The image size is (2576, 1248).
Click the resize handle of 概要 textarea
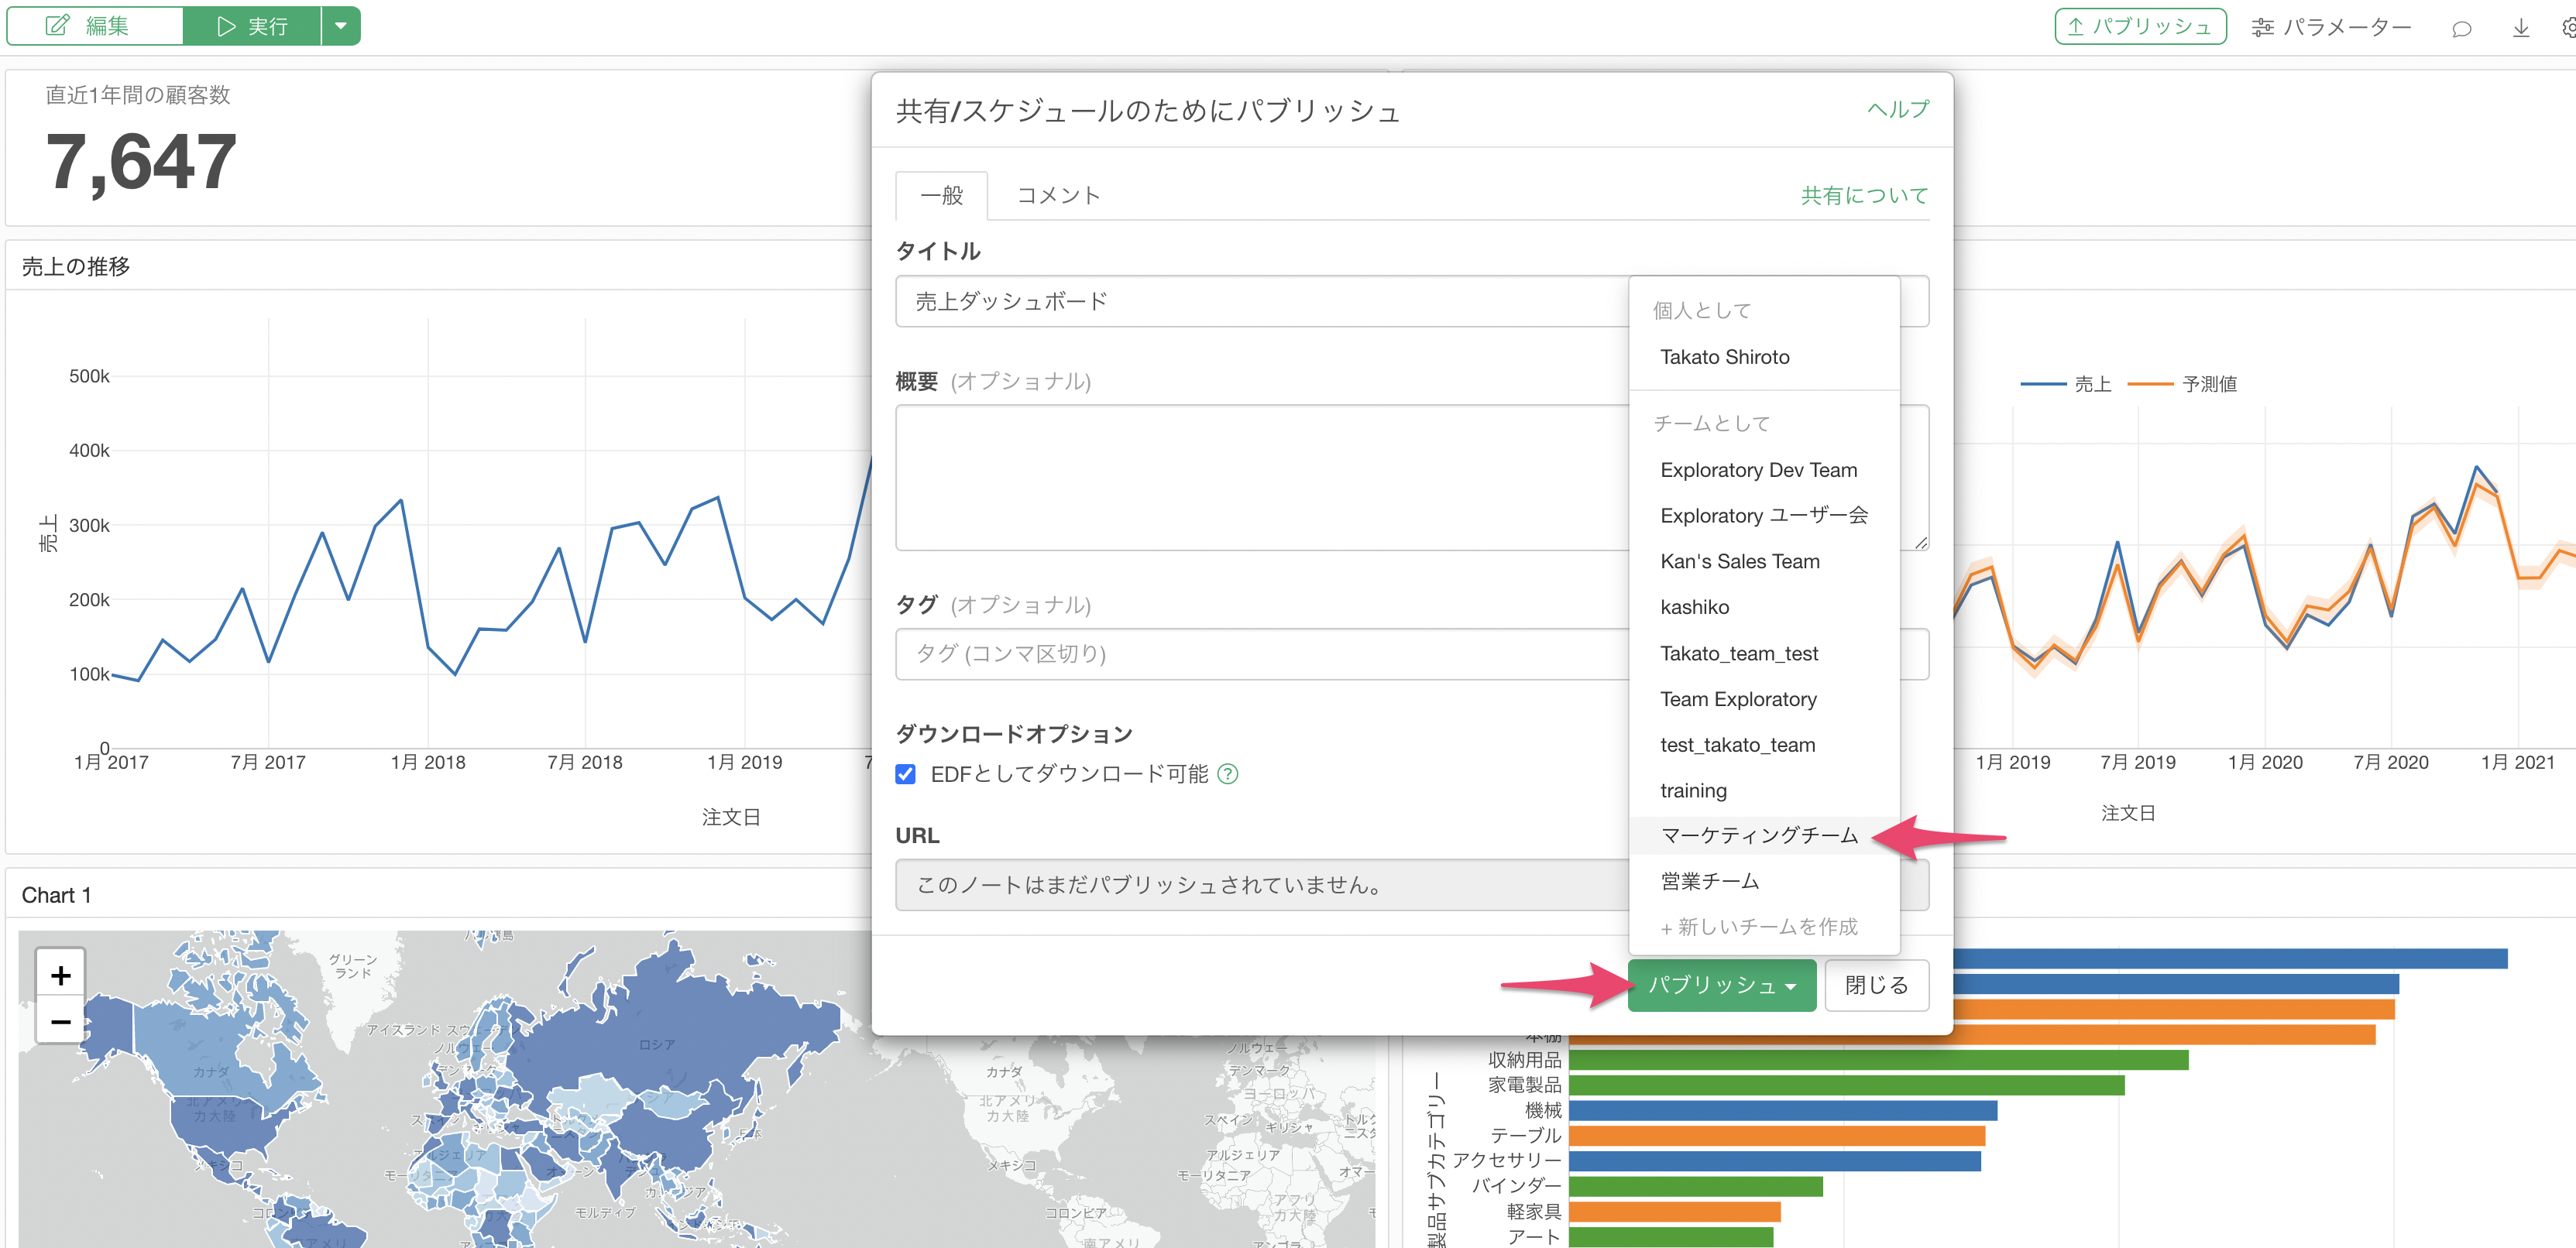point(1921,543)
